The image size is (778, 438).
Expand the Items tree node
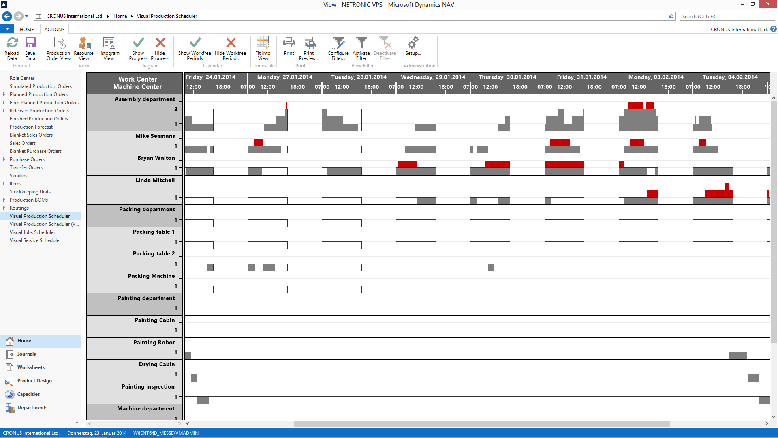pos(4,184)
